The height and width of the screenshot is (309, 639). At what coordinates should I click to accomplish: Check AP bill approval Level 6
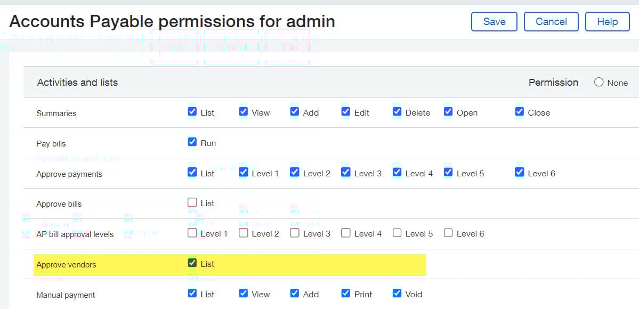(x=448, y=233)
